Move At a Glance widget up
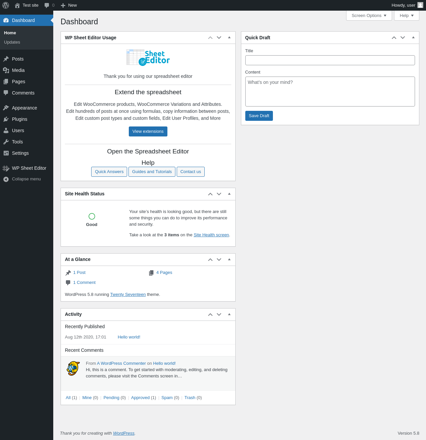This screenshot has width=426, height=440. 210,259
